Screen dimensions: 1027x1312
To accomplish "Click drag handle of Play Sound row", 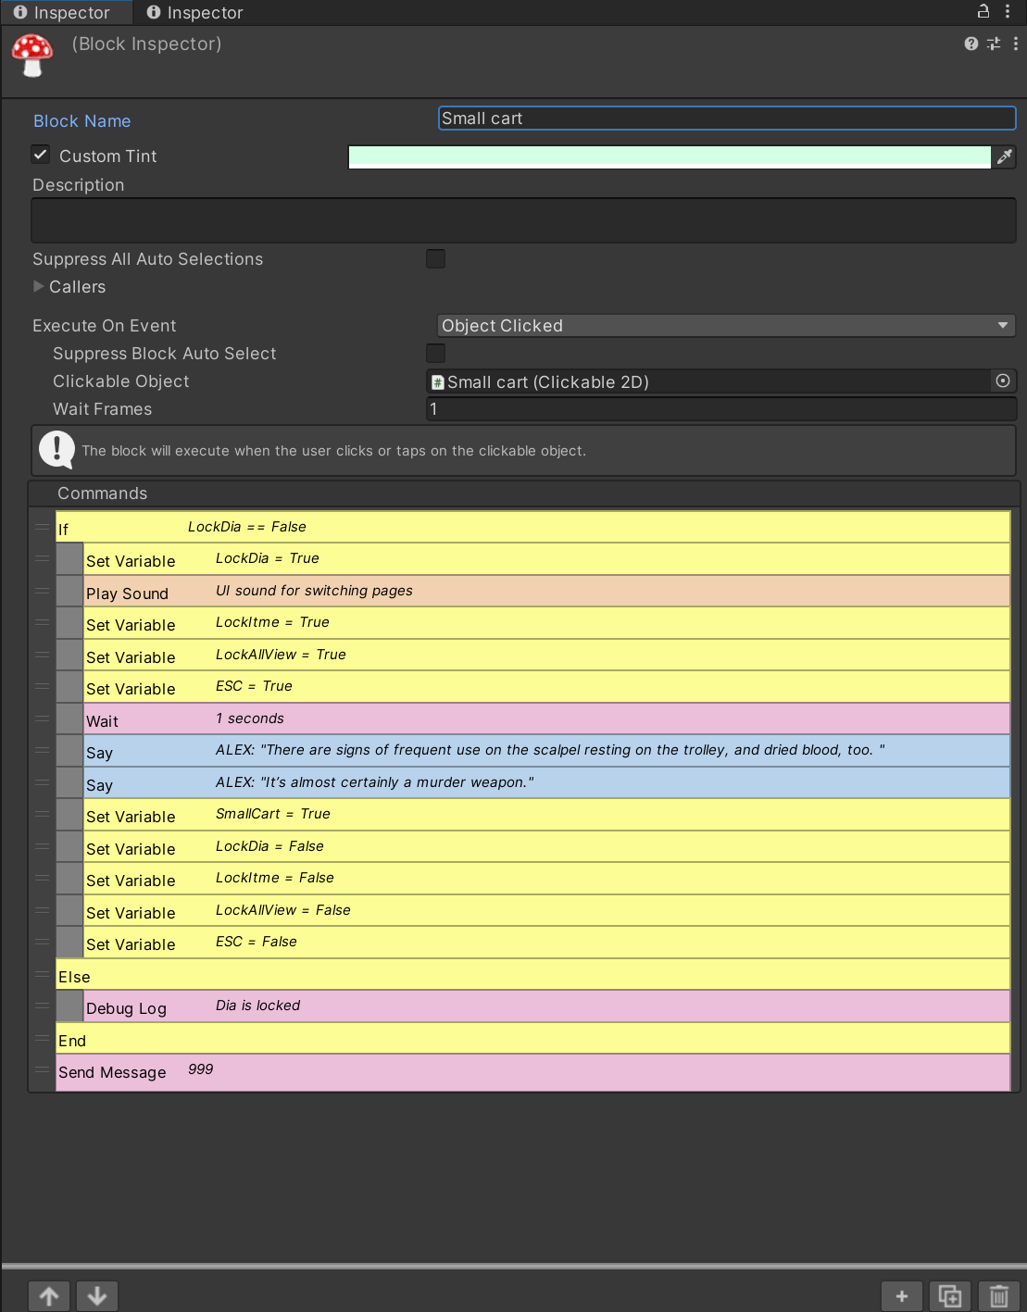I will [42, 591].
